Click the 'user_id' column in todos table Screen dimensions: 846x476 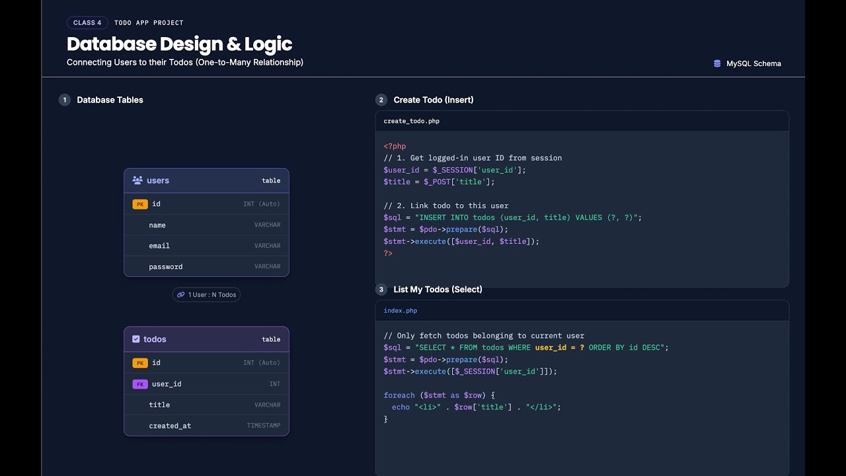[167, 384]
